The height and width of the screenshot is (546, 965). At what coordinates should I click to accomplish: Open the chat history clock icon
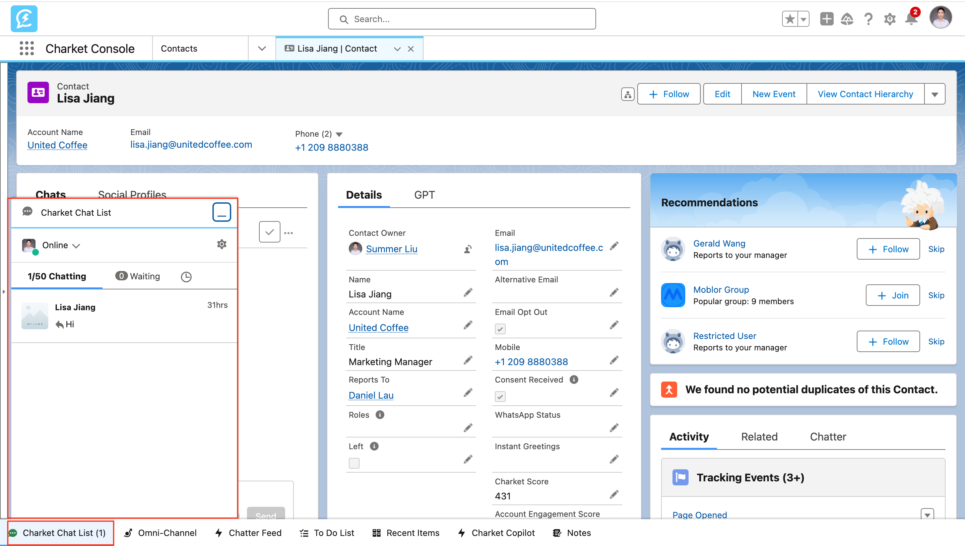[x=186, y=277]
